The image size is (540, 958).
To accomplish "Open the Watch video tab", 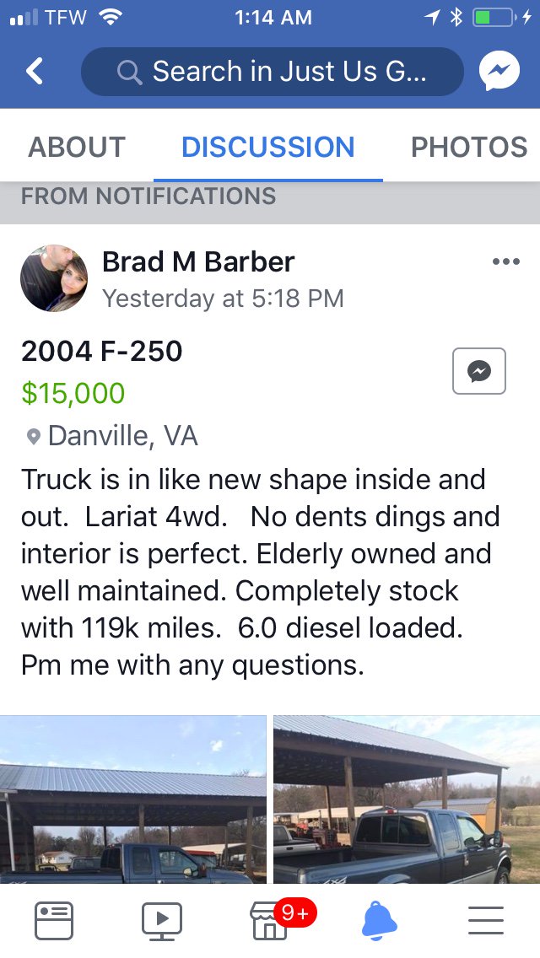I will (162, 920).
